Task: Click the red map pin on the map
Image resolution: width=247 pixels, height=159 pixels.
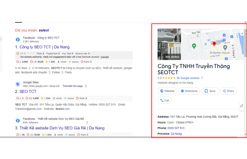Action: coord(214,44)
